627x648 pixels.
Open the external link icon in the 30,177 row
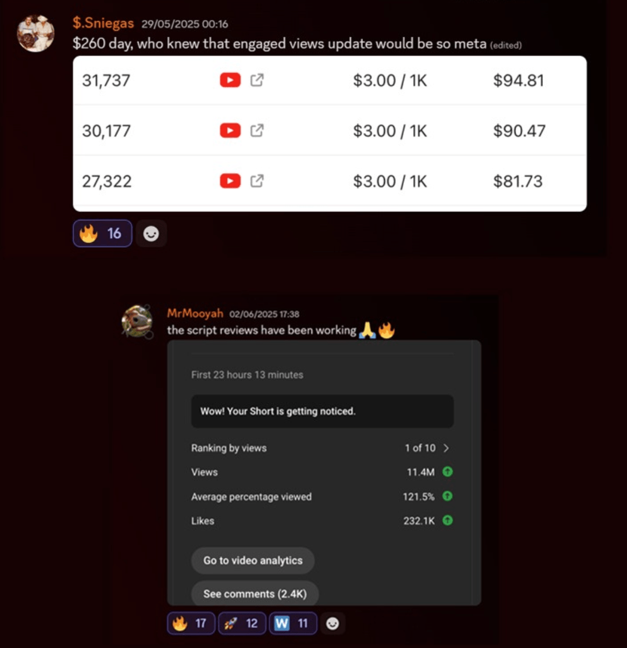point(257,131)
